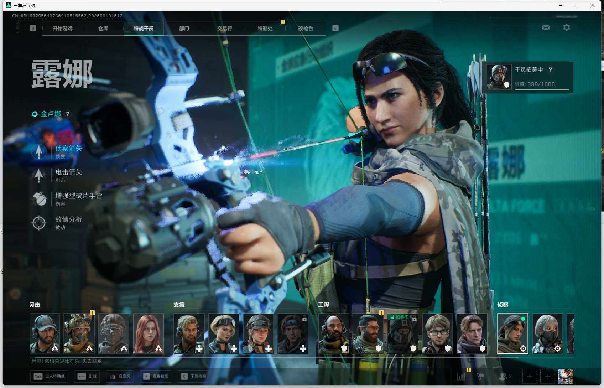Click the Q key previous-tab icon
The height and width of the screenshot is (388, 604).
(33, 28)
